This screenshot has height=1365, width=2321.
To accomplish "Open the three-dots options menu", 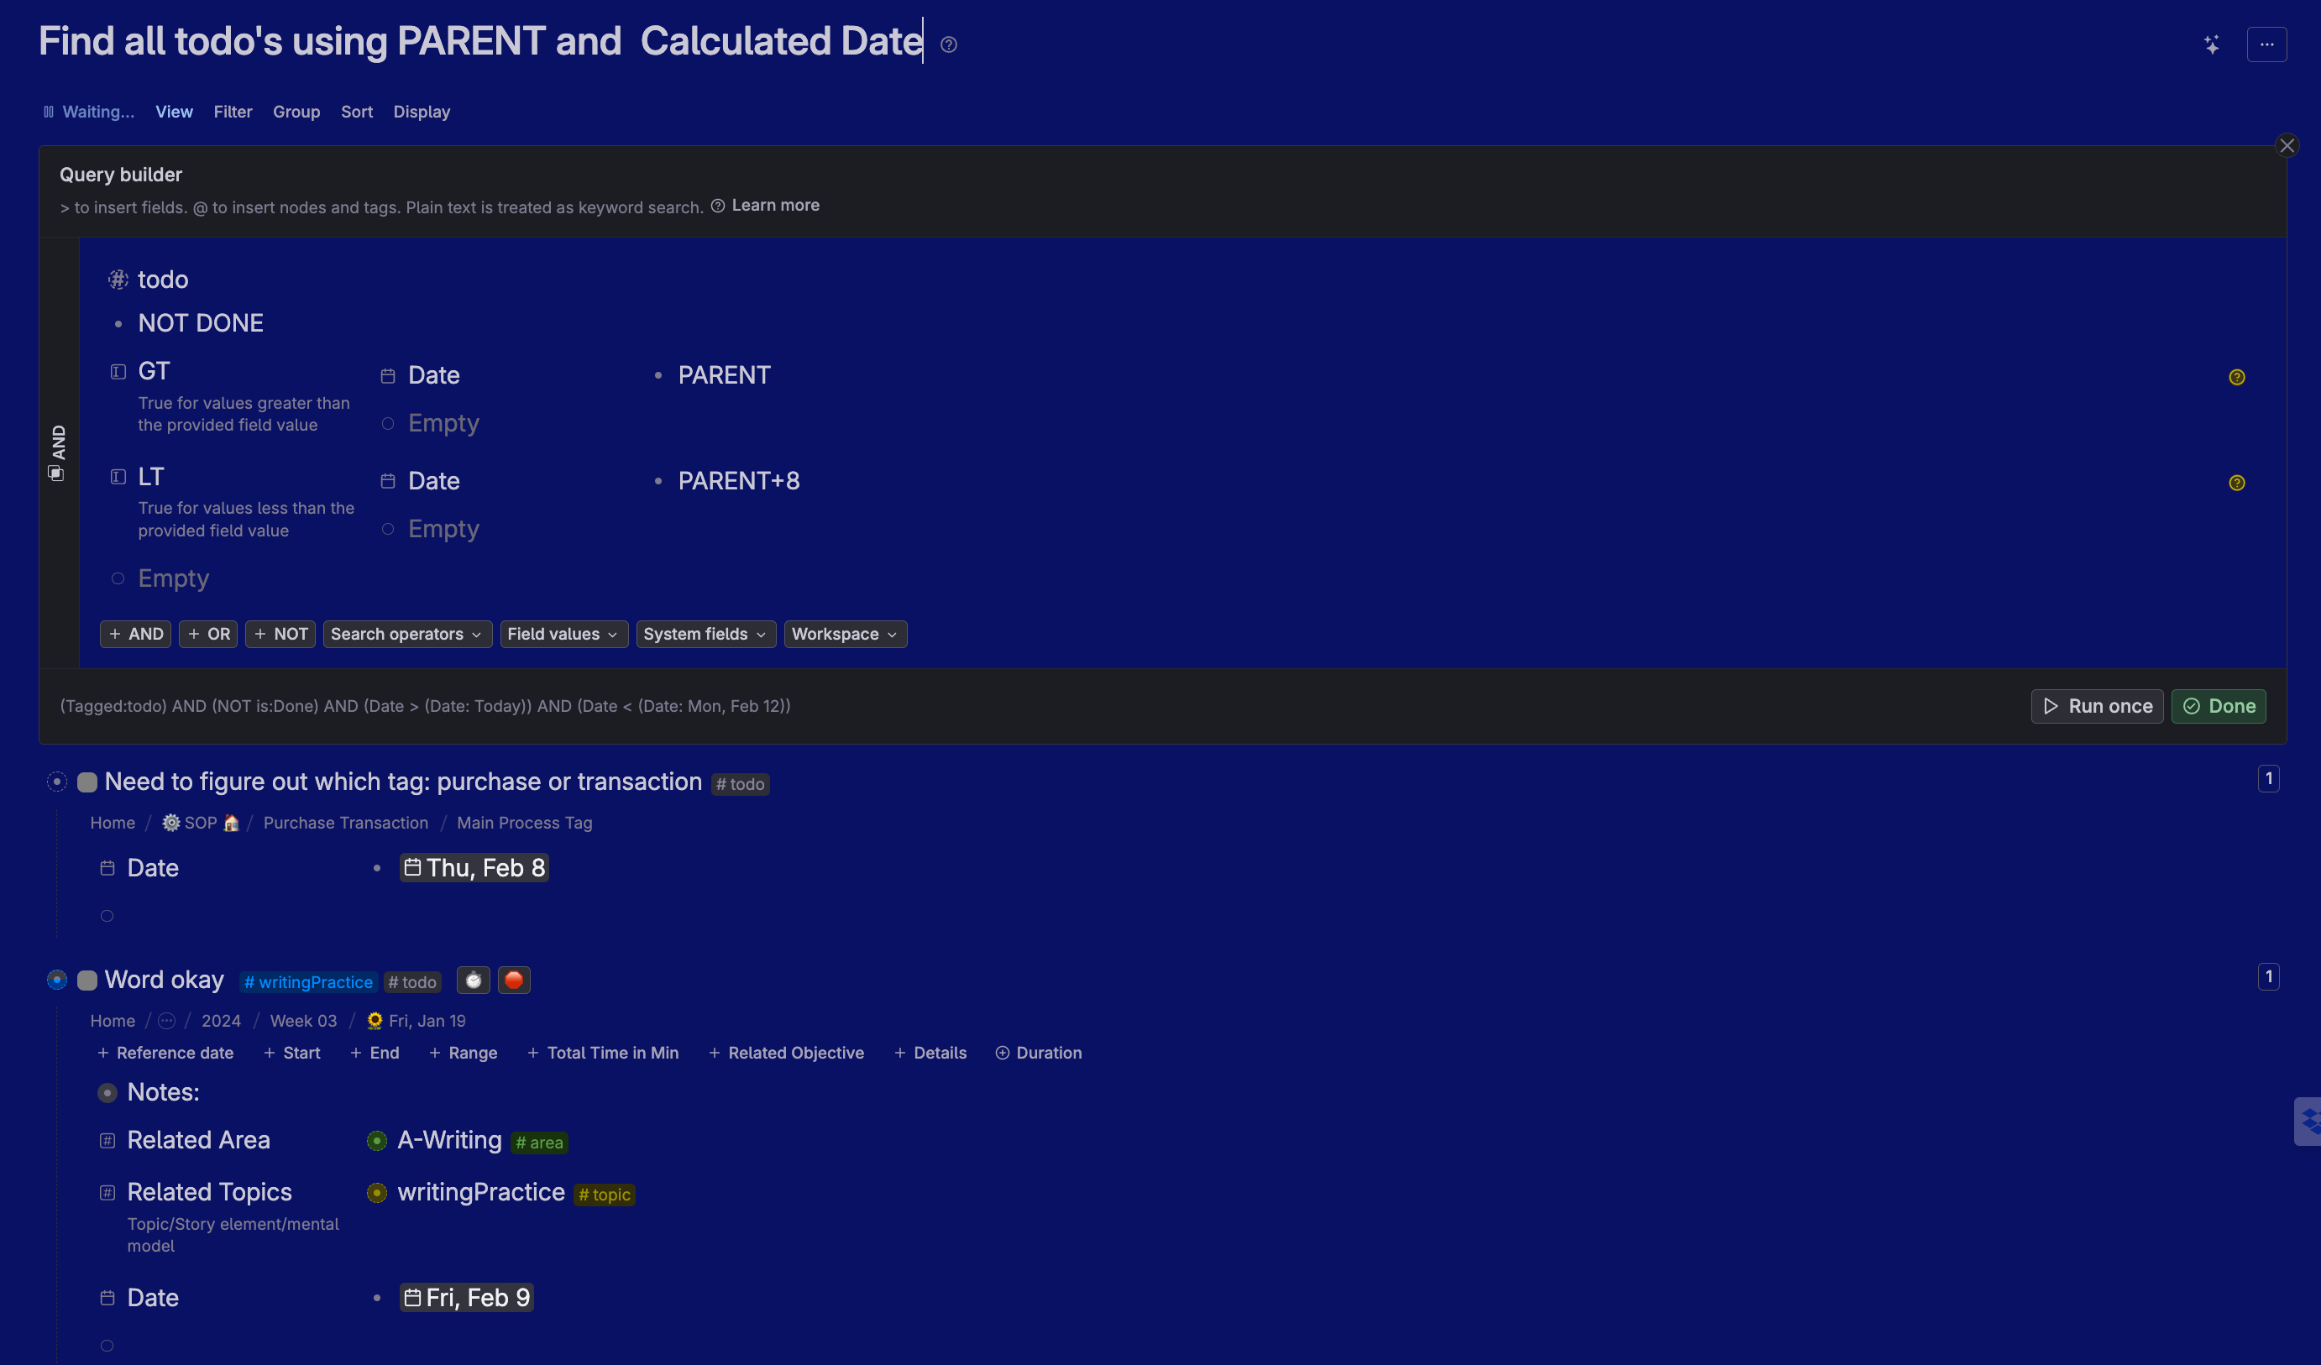I will (2266, 44).
